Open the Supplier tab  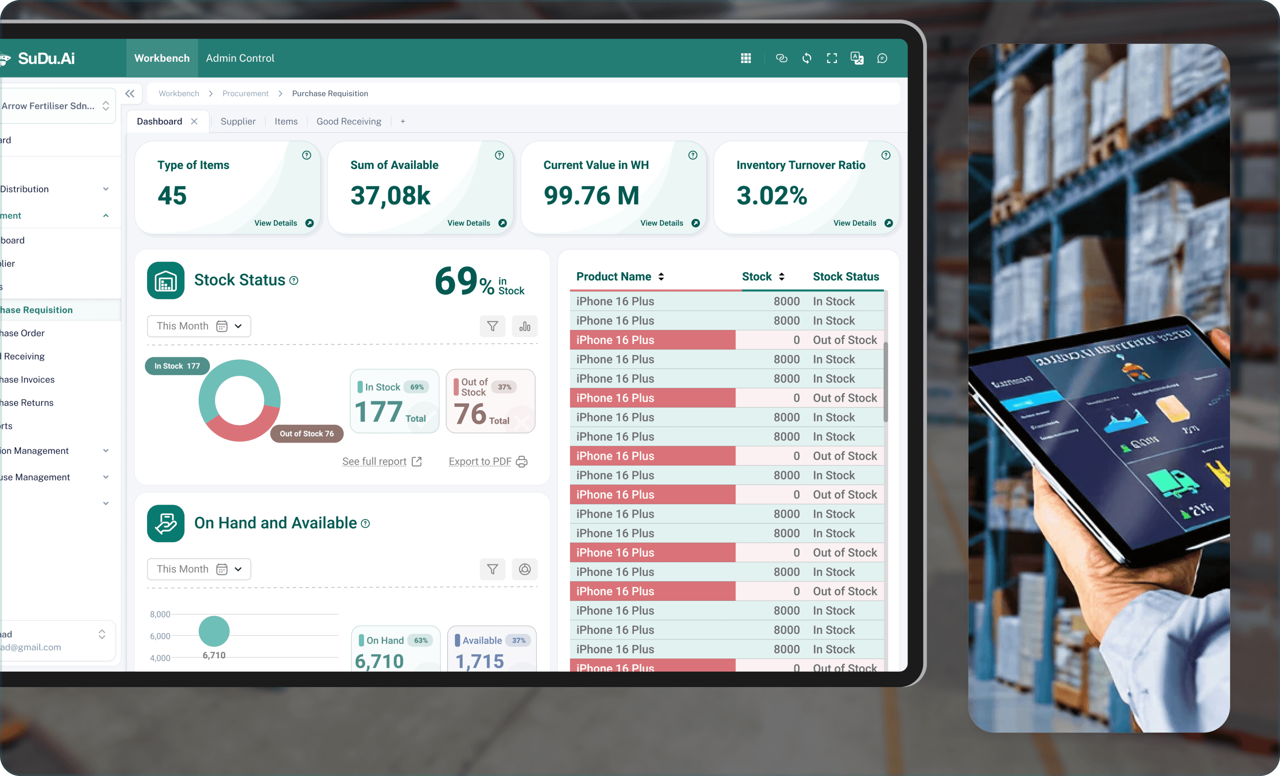point(238,121)
